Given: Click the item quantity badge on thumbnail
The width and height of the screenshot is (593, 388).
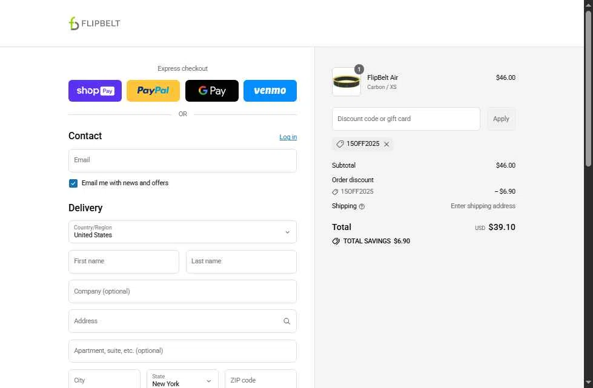Looking at the screenshot, I should point(359,69).
